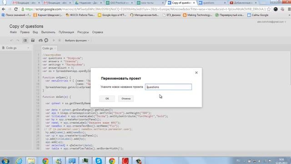Open the Правка menu
Screen dimensions: 291x164
pos(25,32)
